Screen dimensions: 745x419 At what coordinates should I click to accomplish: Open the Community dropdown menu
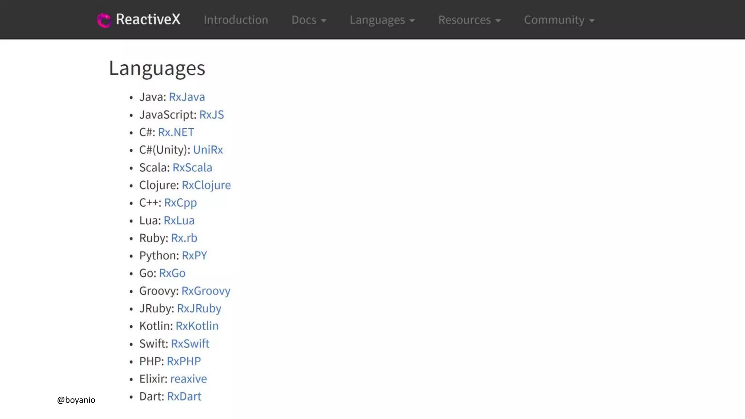click(559, 20)
